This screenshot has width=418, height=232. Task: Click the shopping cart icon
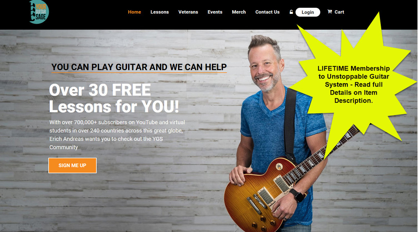pyautogui.click(x=330, y=12)
